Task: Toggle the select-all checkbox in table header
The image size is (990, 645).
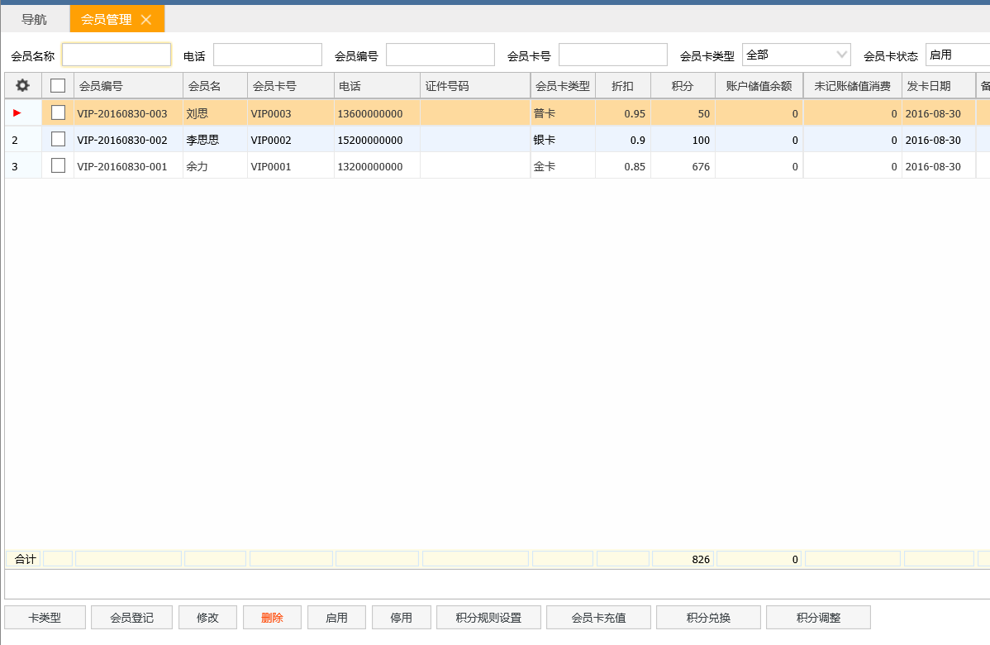Action: point(57,84)
